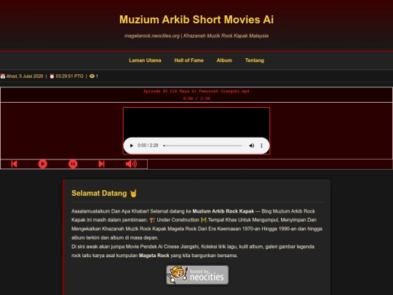Click the Under Construction text
Screen dimensions: 393x295
pyautogui.click(x=178, y=220)
